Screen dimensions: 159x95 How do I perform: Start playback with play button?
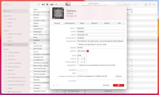pos(47,4)
